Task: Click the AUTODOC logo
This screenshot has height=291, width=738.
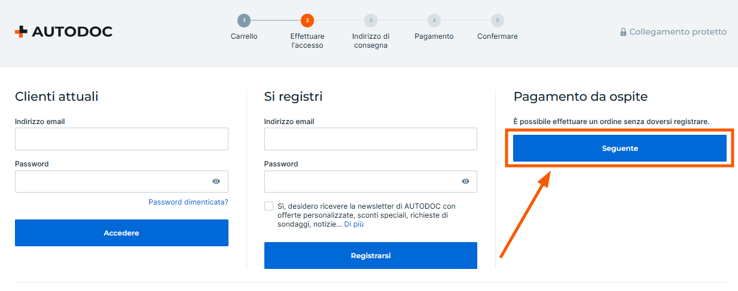Action: (63, 32)
